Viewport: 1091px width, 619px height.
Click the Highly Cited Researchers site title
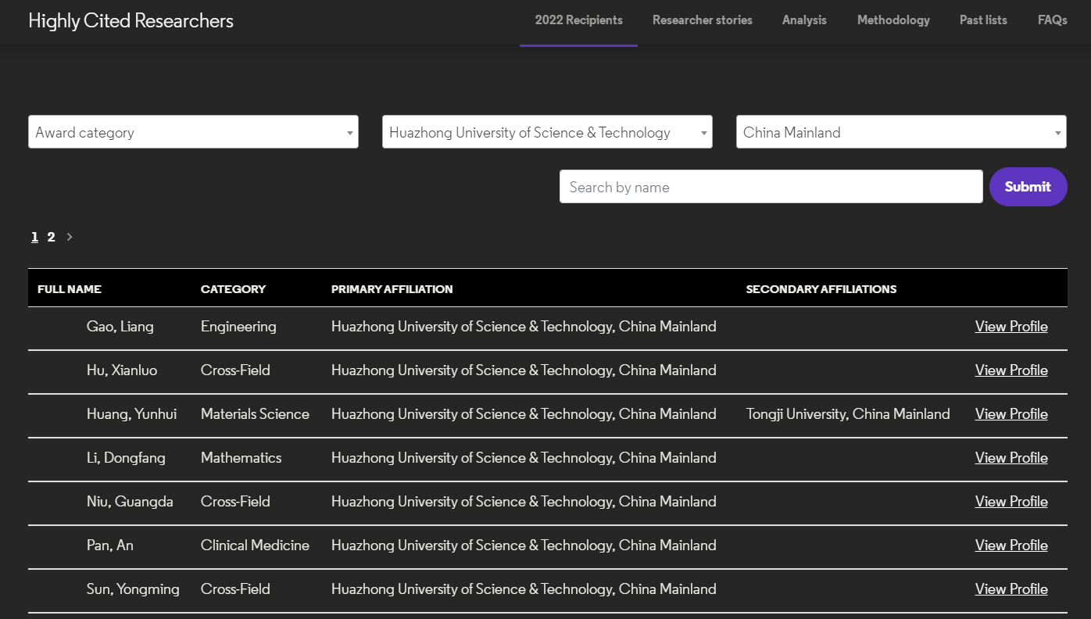[131, 21]
